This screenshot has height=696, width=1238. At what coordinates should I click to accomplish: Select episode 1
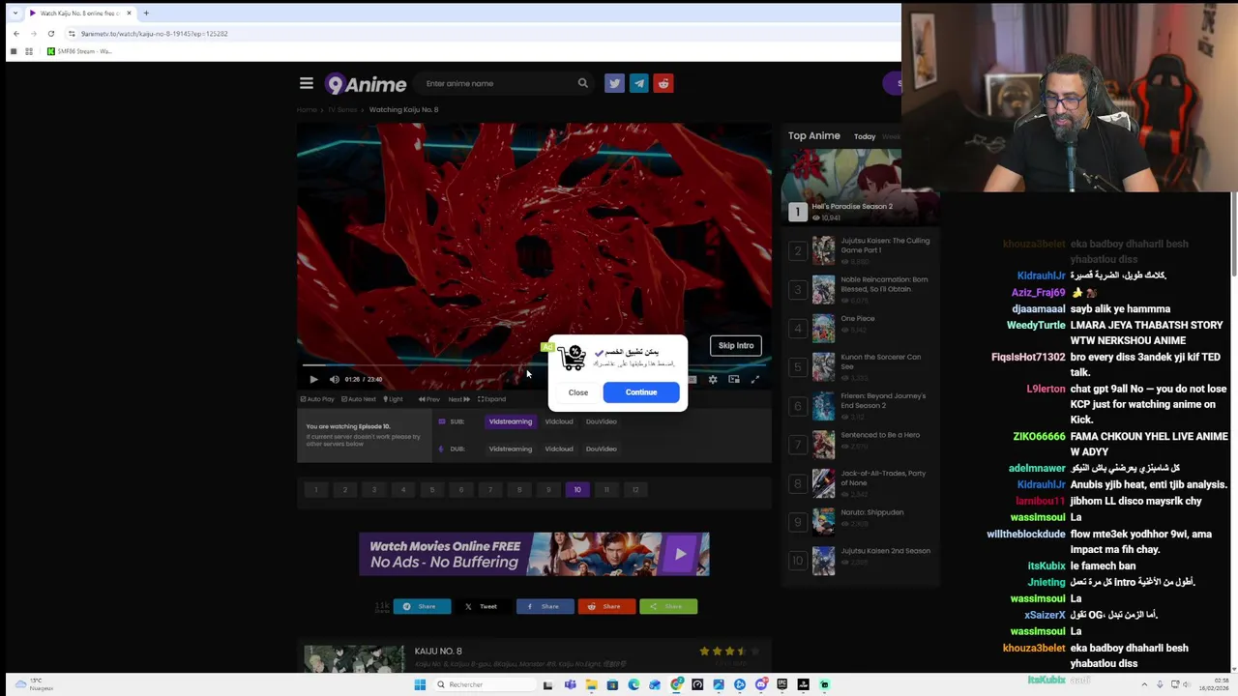(x=315, y=490)
